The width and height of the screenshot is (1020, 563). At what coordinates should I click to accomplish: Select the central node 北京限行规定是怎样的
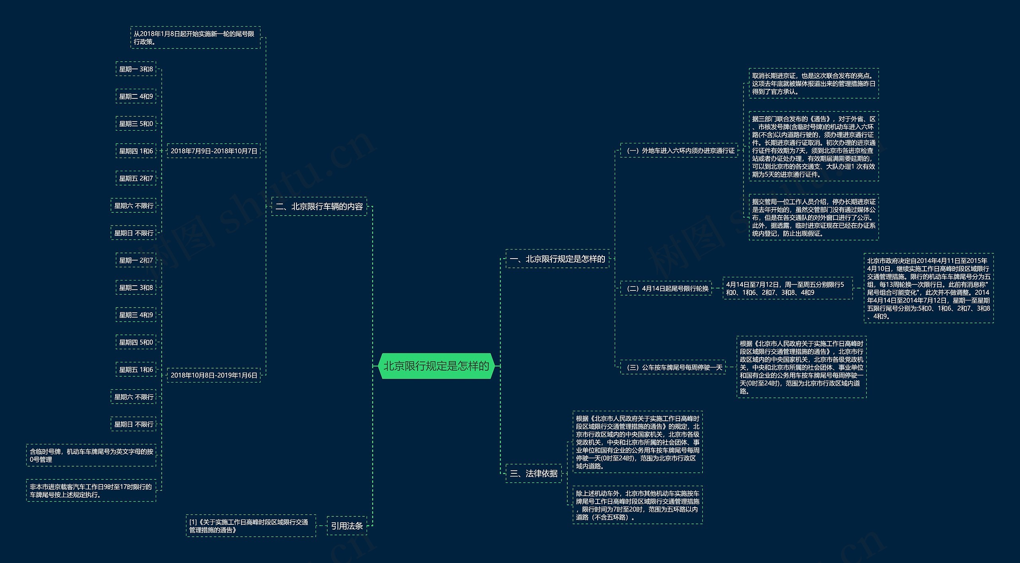(x=436, y=366)
